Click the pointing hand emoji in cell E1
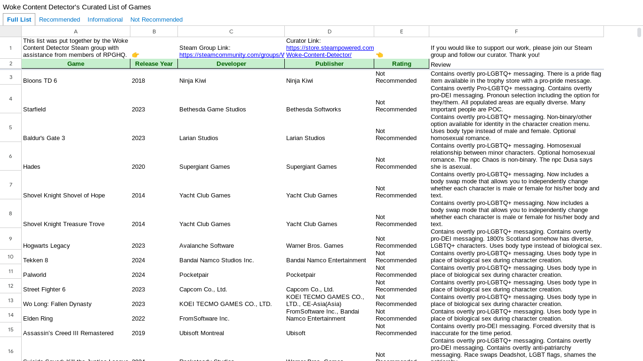 pos(379,55)
